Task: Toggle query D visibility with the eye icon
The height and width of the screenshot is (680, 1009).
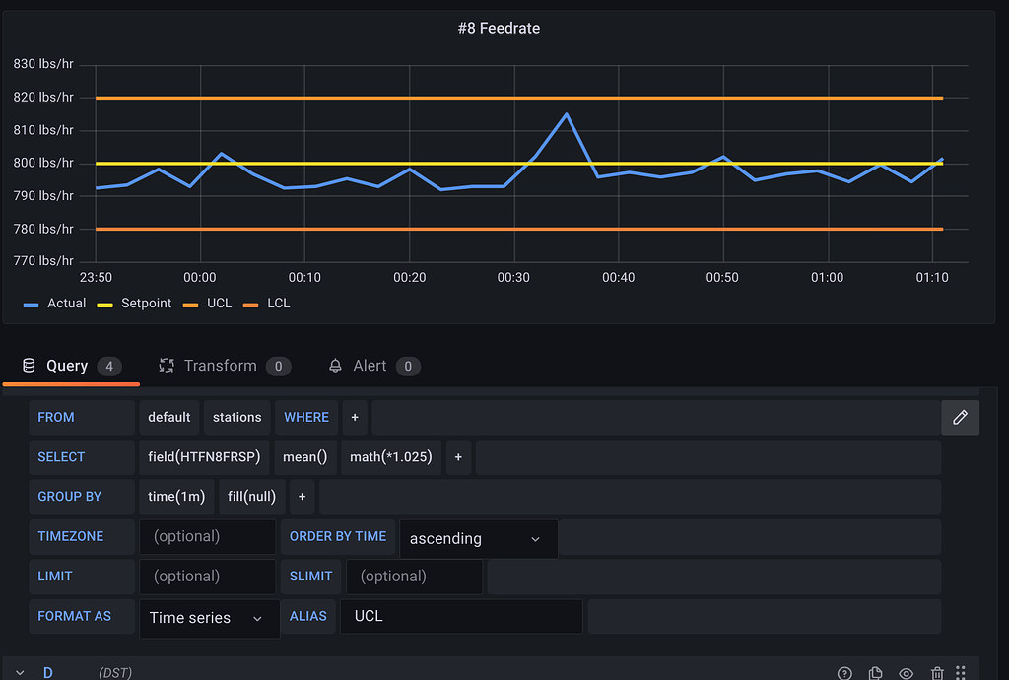Action: point(907,673)
